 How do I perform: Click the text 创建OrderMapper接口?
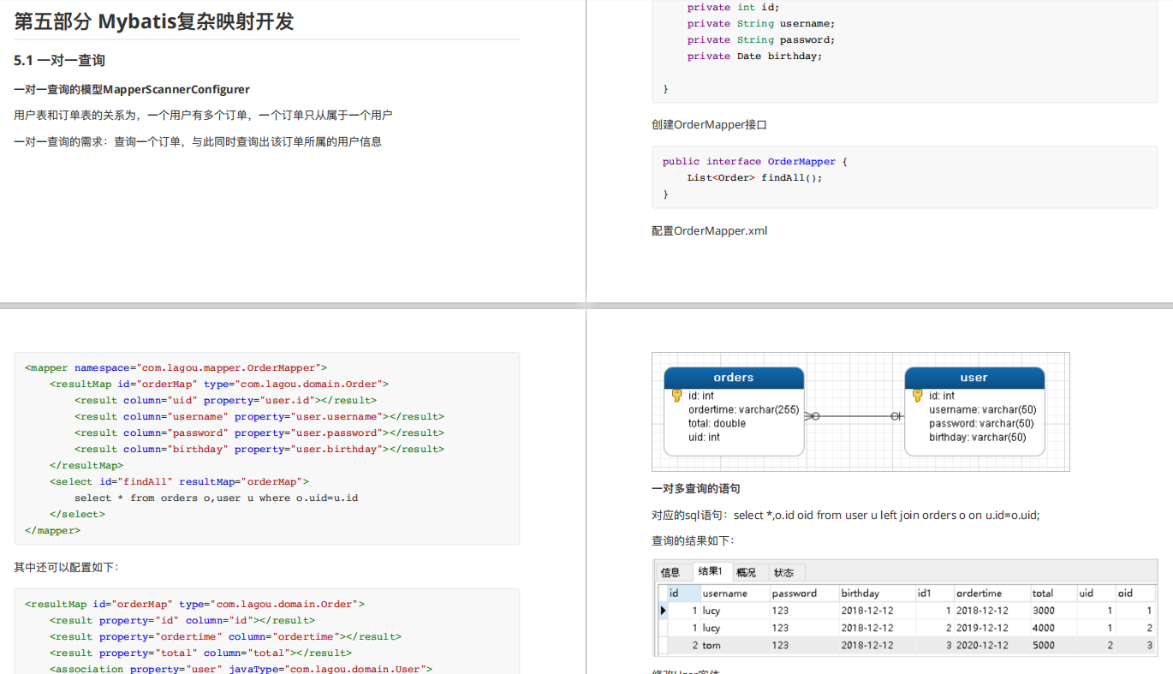click(709, 125)
